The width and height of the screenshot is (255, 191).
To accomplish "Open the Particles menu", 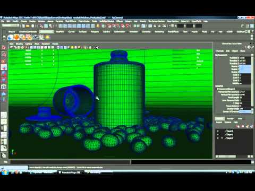I will point(59,21).
